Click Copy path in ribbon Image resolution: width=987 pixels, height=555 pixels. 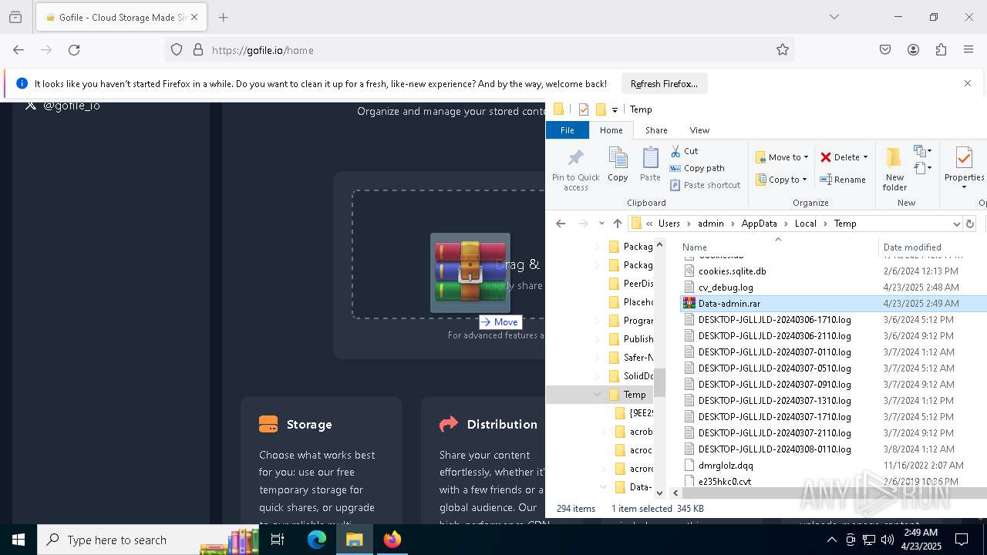point(697,168)
